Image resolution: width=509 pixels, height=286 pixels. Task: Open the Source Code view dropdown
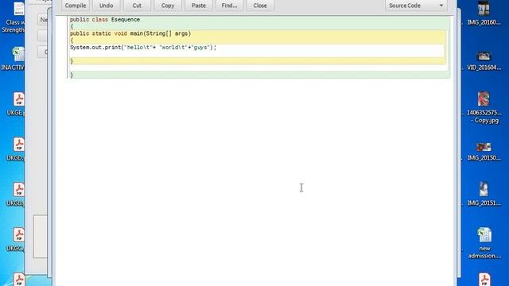[416, 6]
